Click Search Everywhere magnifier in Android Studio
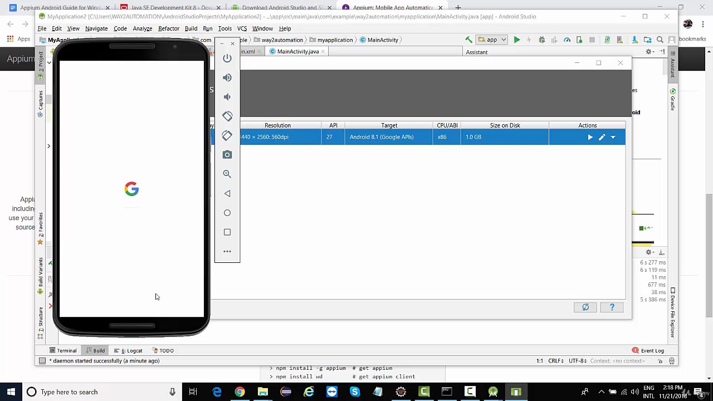The width and height of the screenshot is (713, 401). pos(660,40)
